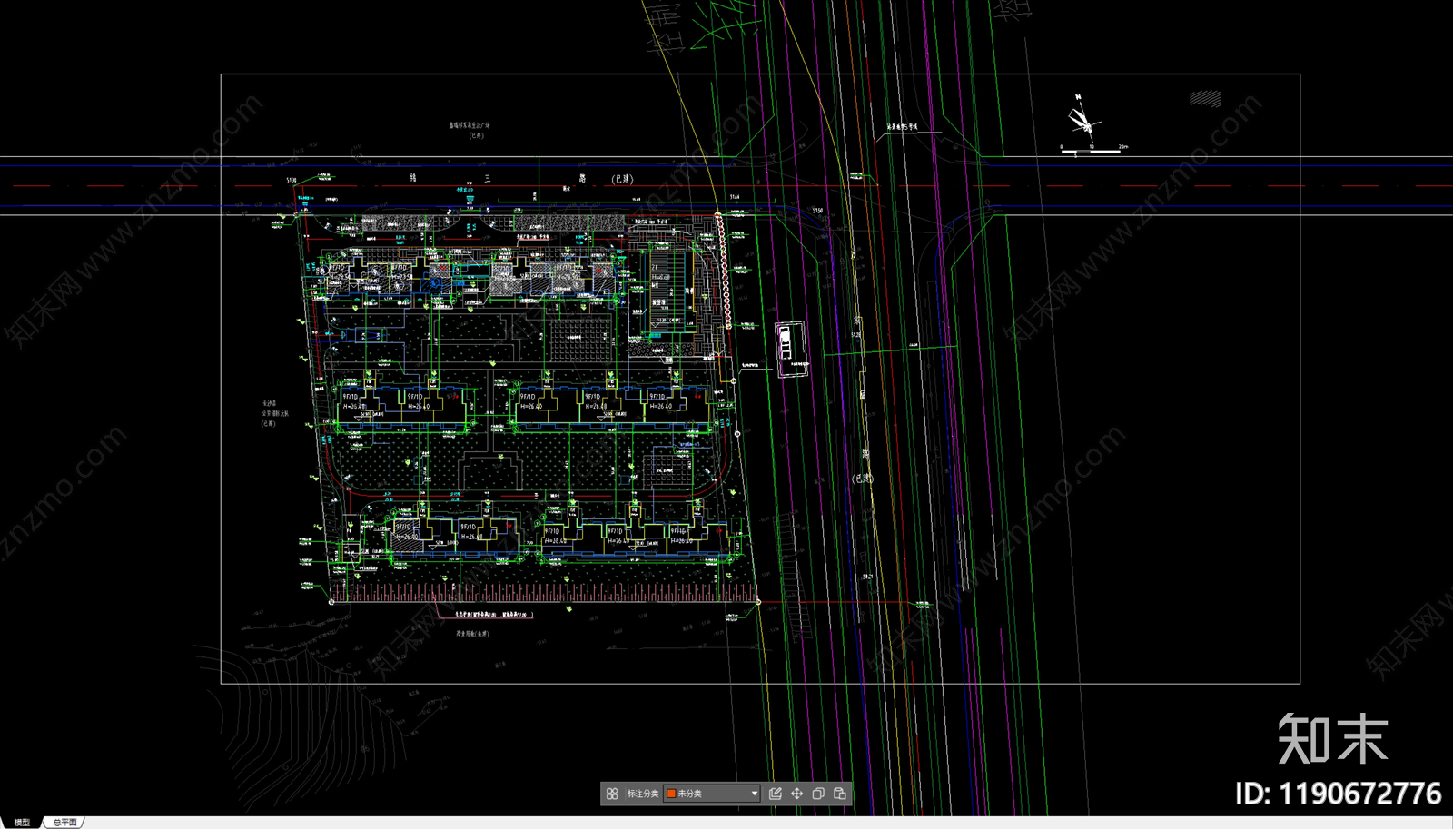The image size is (1453, 829).
Task: Click the diagonal hatch pattern sample
Action: tap(1205, 98)
